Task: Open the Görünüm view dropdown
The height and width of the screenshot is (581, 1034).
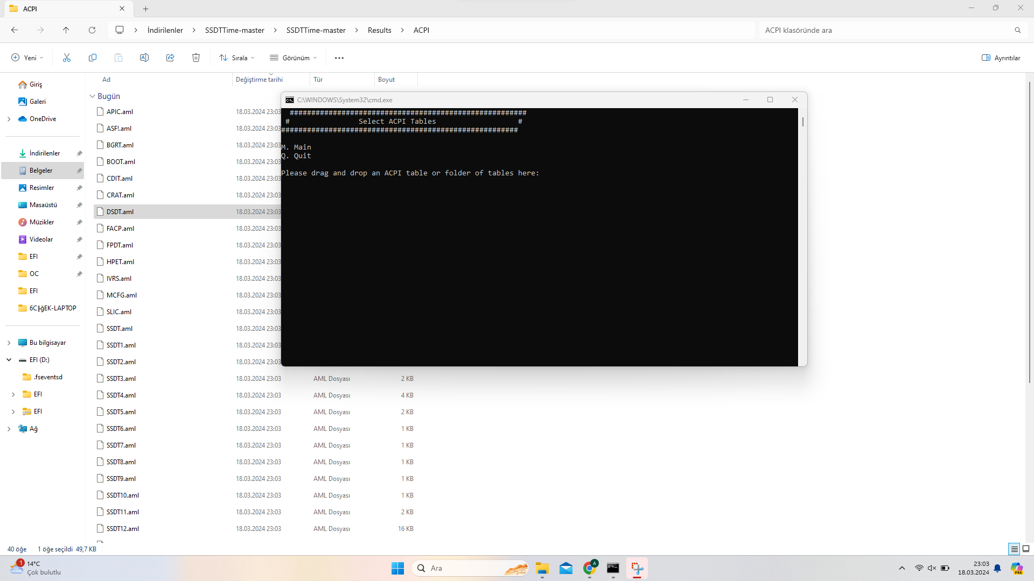Action: (294, 58)
